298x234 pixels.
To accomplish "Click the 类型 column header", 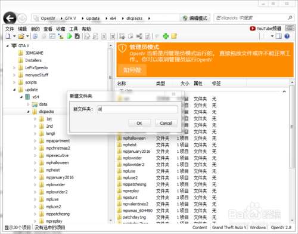I will coord(160,84).
